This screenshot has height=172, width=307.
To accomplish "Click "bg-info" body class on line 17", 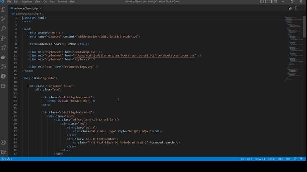I will [49, 78].
